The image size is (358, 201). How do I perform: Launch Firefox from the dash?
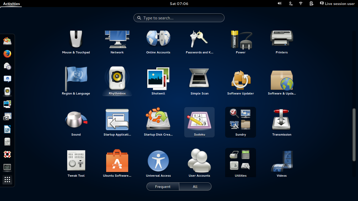tap(7, 54)
